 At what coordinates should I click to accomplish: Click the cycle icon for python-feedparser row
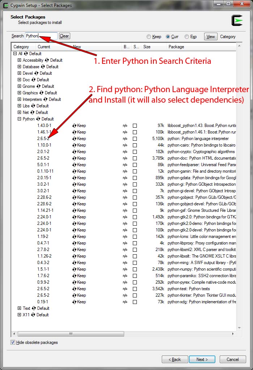coord(74,165)
